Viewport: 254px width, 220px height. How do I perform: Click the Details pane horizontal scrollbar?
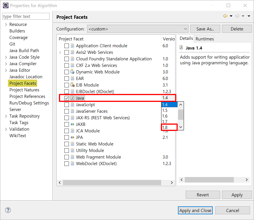(209, 180)
